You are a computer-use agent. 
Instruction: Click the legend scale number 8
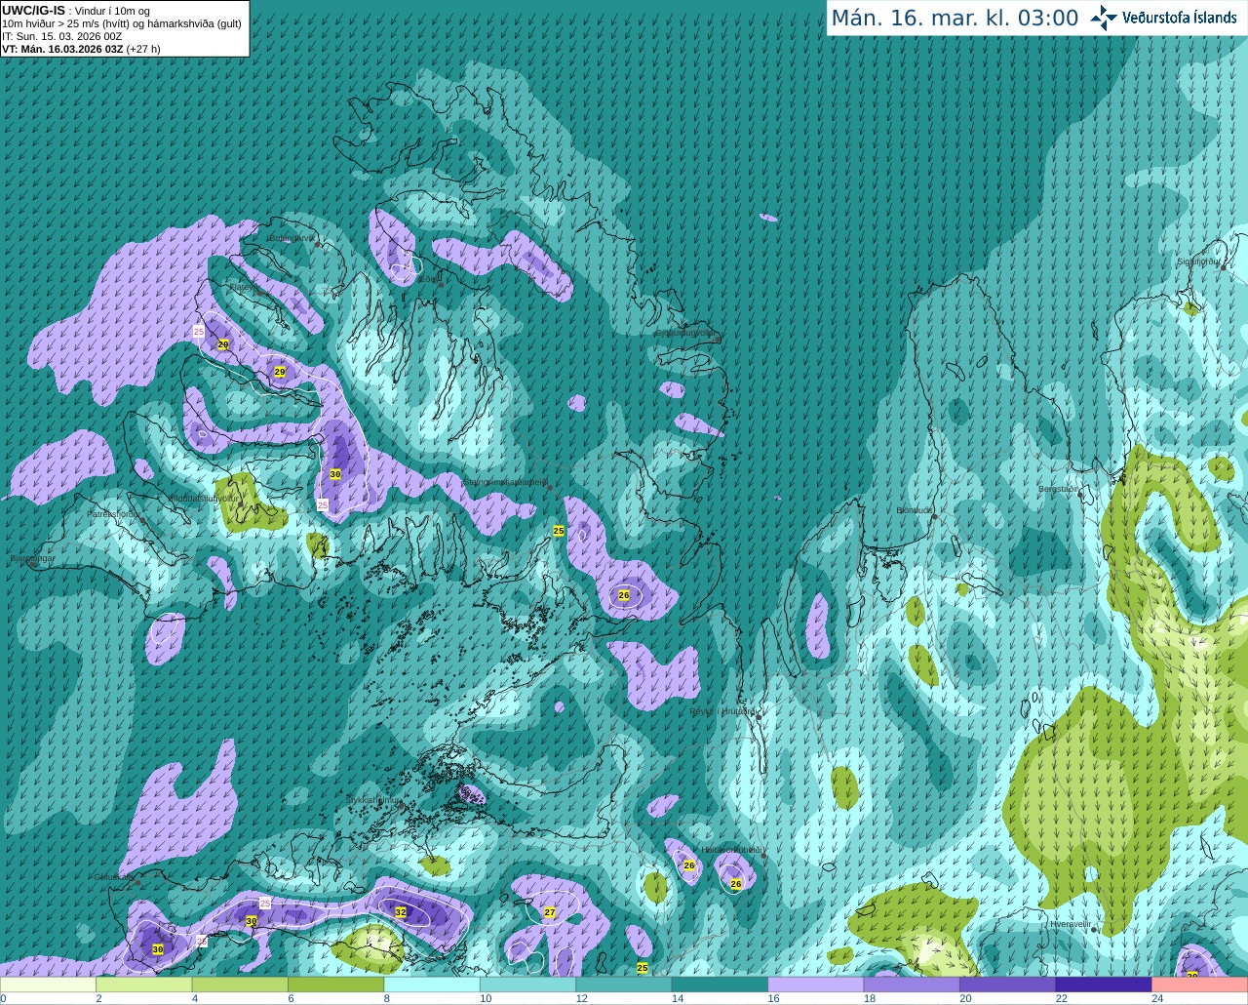point(386,998)
